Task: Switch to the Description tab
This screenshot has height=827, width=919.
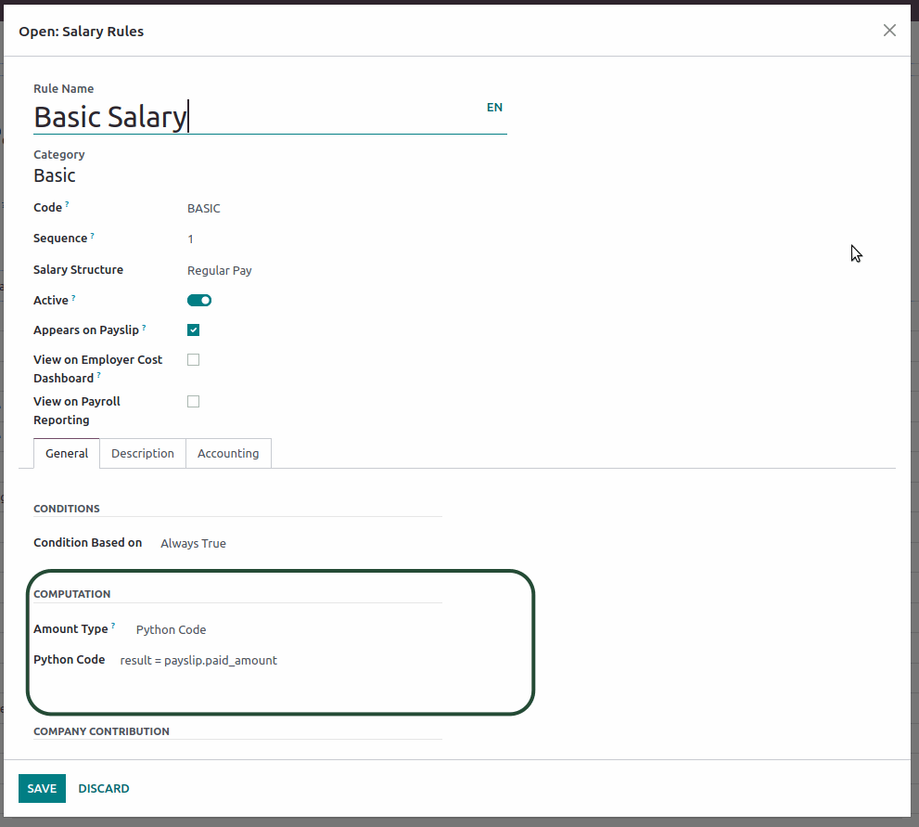Action: (143, 454)
